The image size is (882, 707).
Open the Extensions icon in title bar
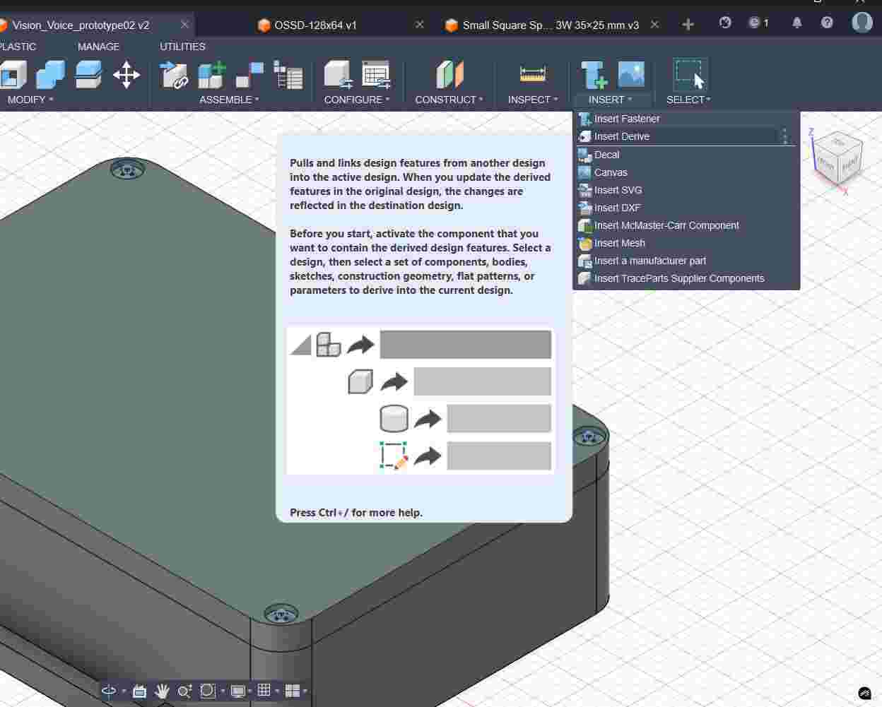coord(725,23)
